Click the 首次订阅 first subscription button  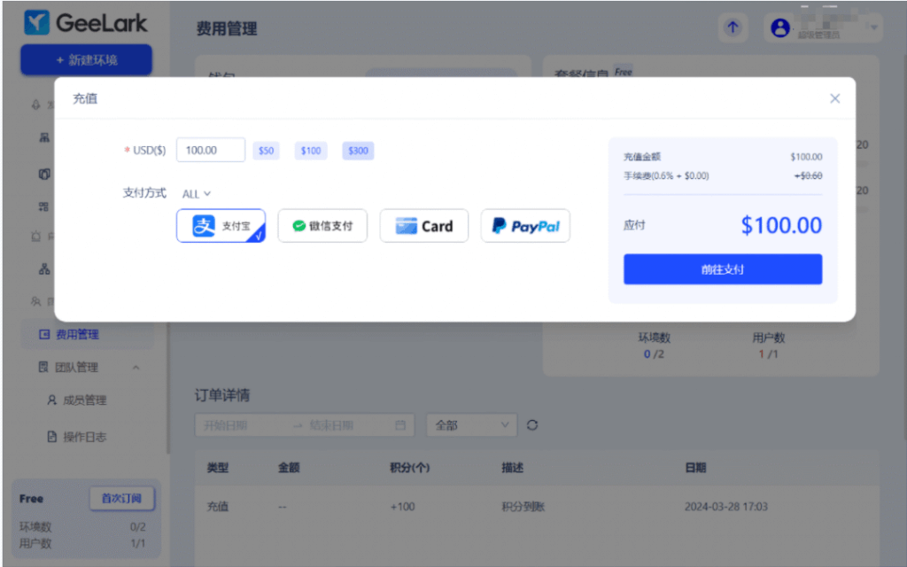pyautogui.click(x=121, y=498)
